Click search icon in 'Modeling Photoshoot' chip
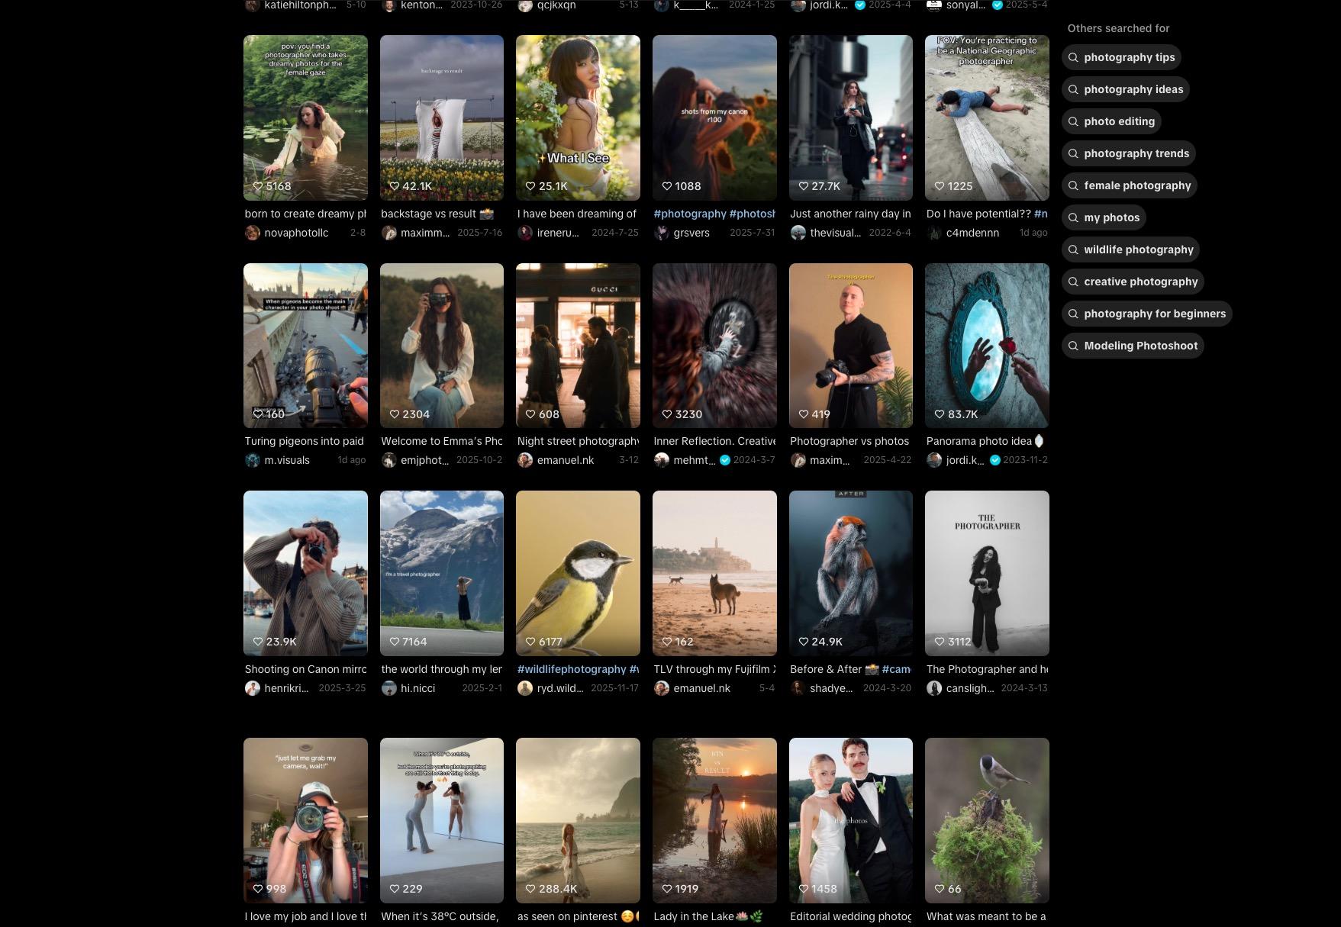 point(1073,346)
